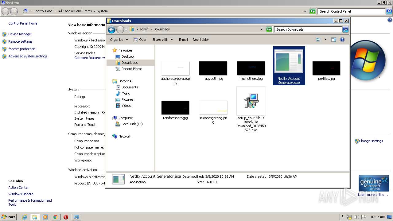
Task: Click New folder in the toolbar
Action: click(201, 40)
